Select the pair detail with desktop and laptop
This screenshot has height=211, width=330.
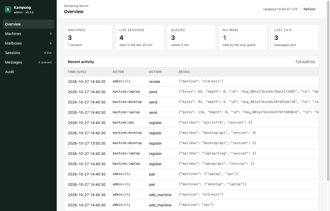point(213,184)
